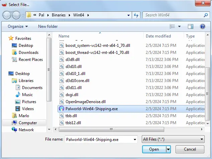Click file list scroll down arrow
Screen dimensions: 212x159
point(208,124)
